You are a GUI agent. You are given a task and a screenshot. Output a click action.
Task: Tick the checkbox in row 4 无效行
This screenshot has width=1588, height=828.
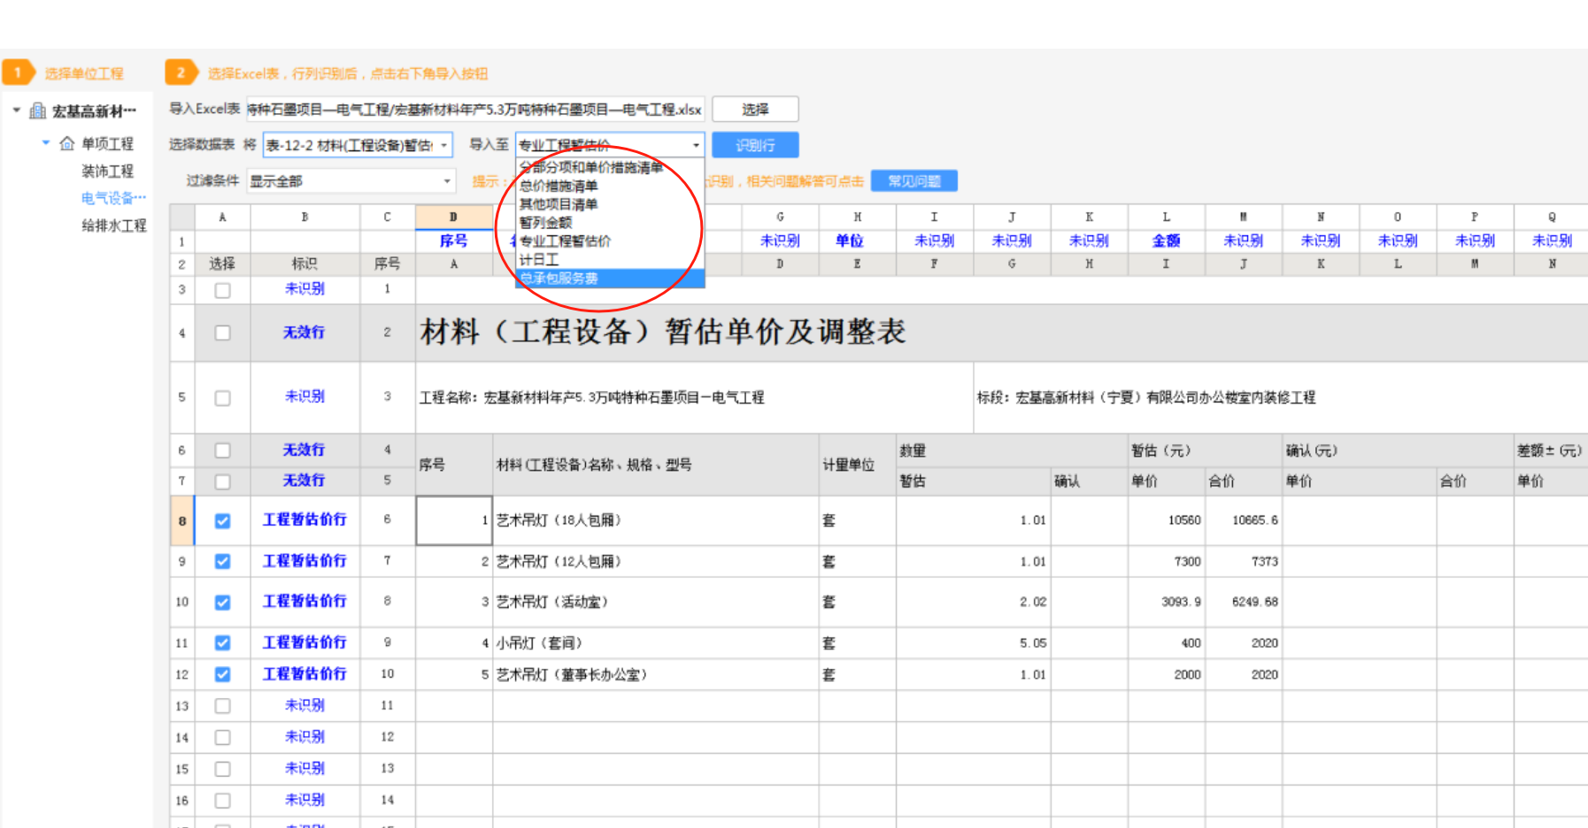pyautogui.click(x=222, y=333)
